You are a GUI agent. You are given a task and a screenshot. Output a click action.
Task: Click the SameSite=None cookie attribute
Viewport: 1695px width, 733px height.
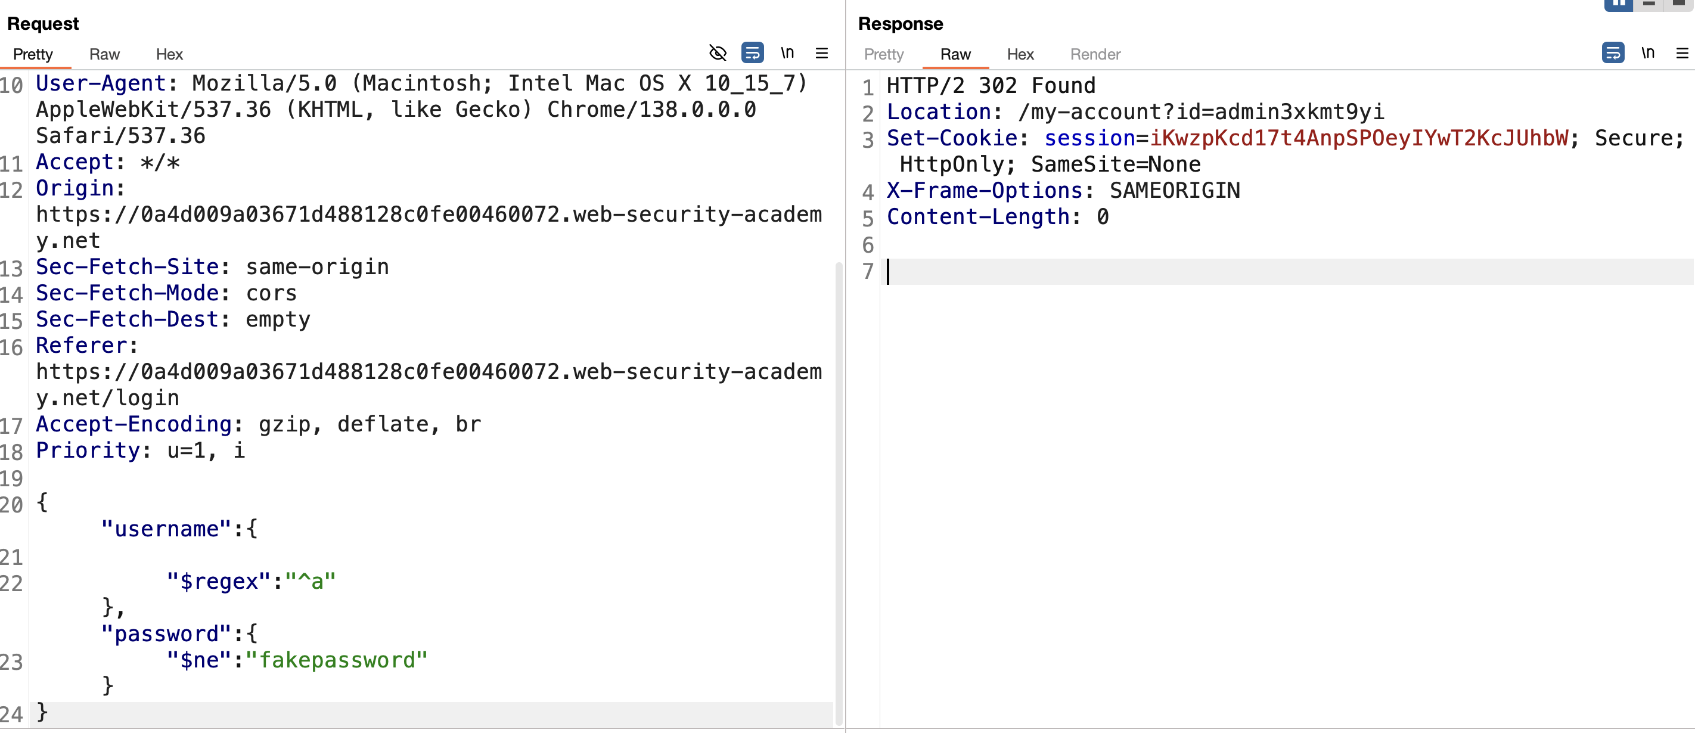click(x=1115, y=164)
